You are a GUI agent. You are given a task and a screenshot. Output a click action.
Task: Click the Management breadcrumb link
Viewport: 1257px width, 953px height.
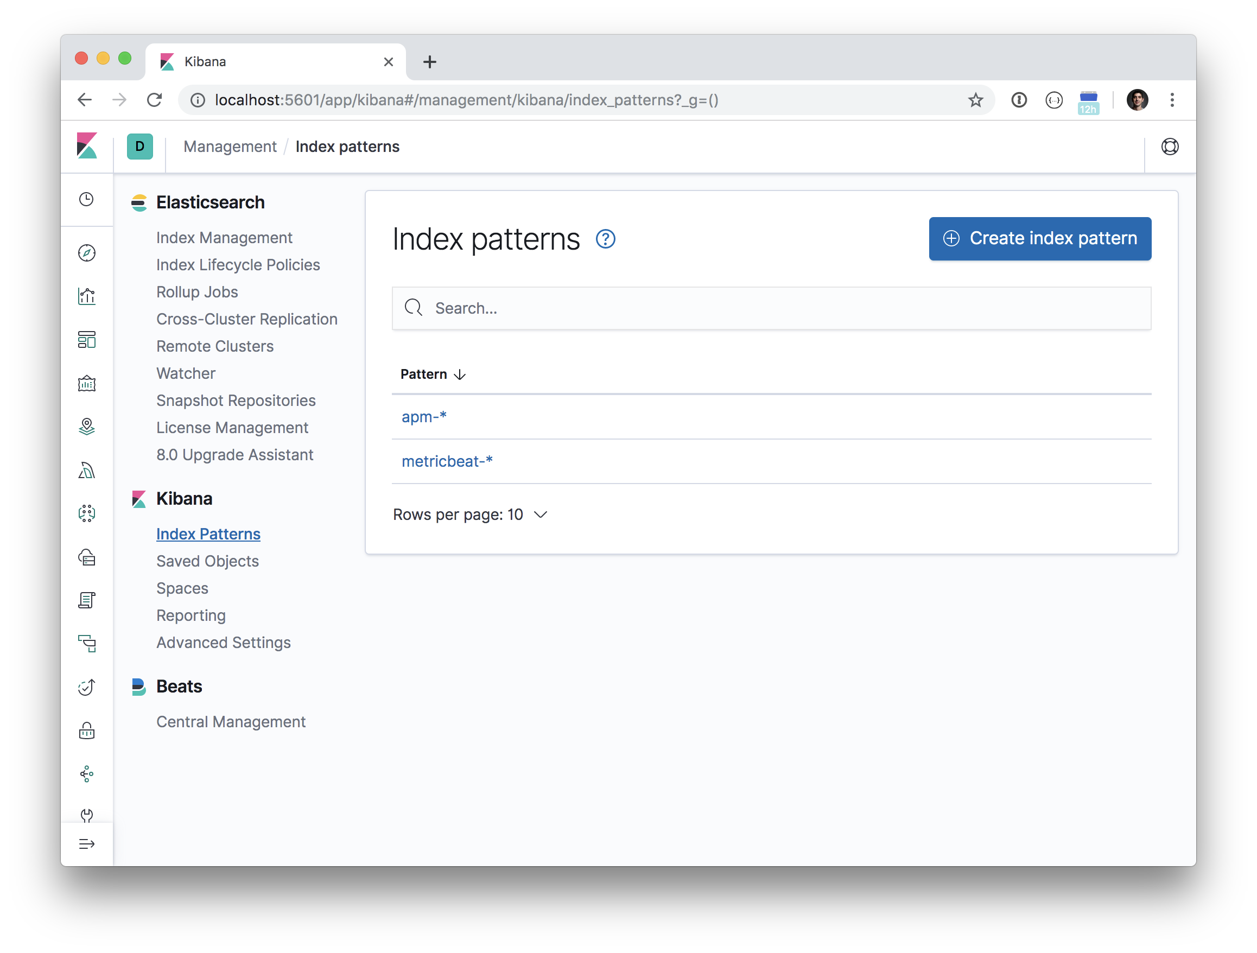230,147
